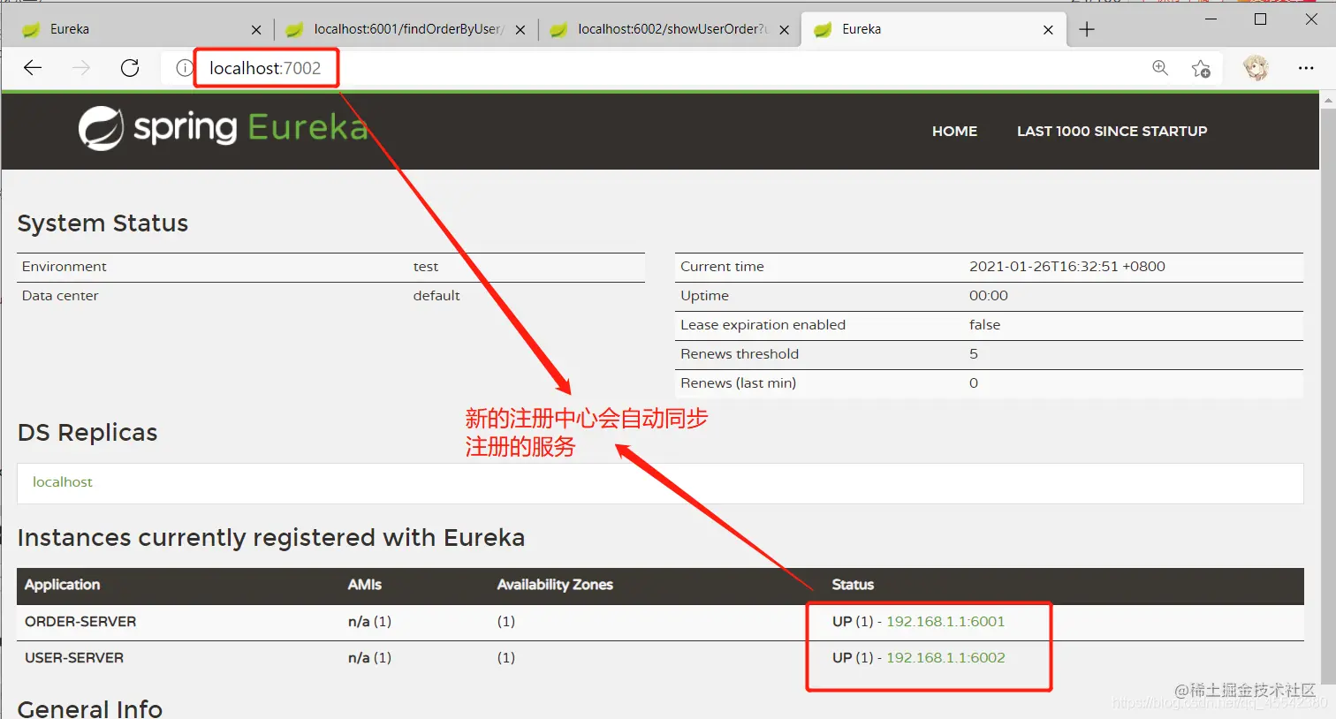Screen dimensions: 1336x719
Task: Select USER-SERVER application name
Action: tap(74, 658)
